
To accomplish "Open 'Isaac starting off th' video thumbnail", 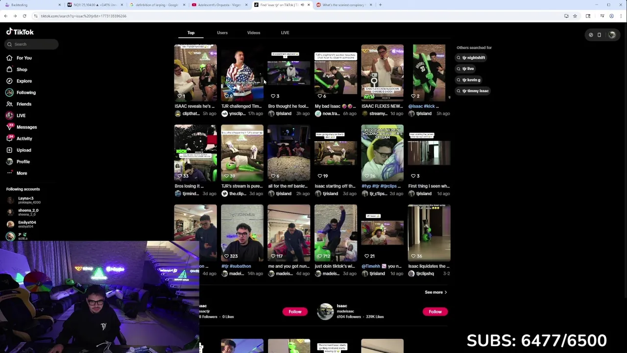I will pos(336,153).
